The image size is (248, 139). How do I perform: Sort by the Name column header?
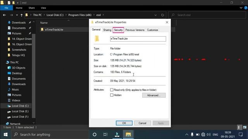[x=44, y=23]
